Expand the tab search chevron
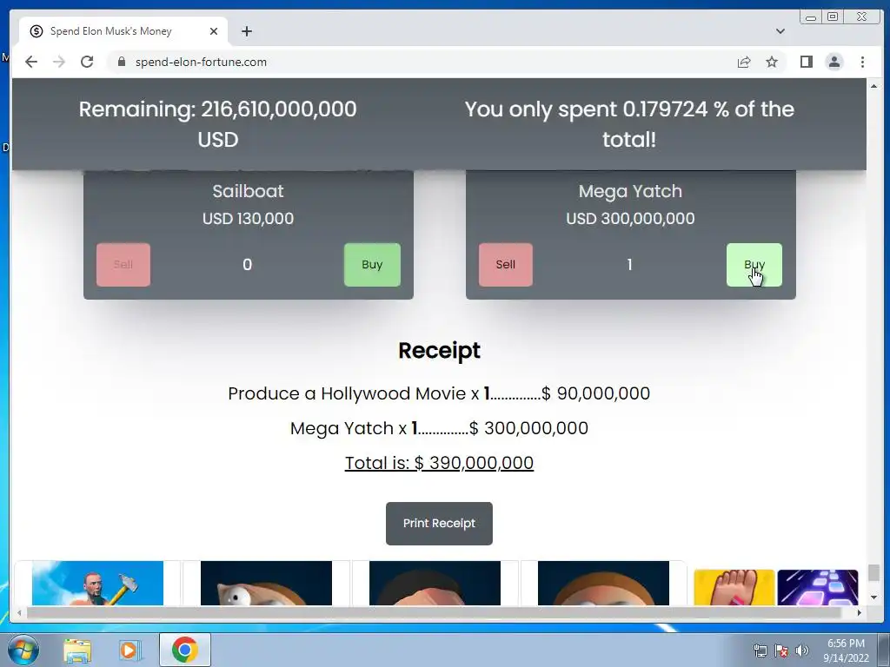 (x=780, y=31)
